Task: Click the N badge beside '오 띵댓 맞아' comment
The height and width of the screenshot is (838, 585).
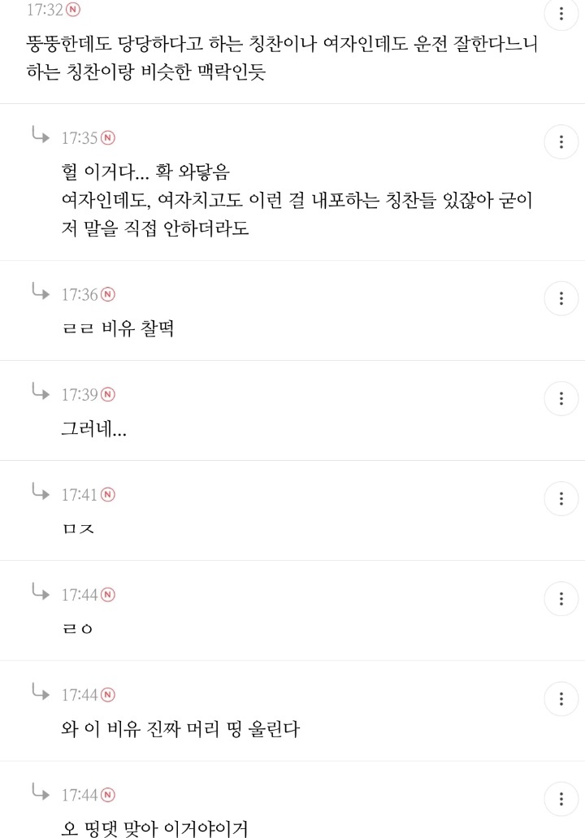Action: coord(109,794)
